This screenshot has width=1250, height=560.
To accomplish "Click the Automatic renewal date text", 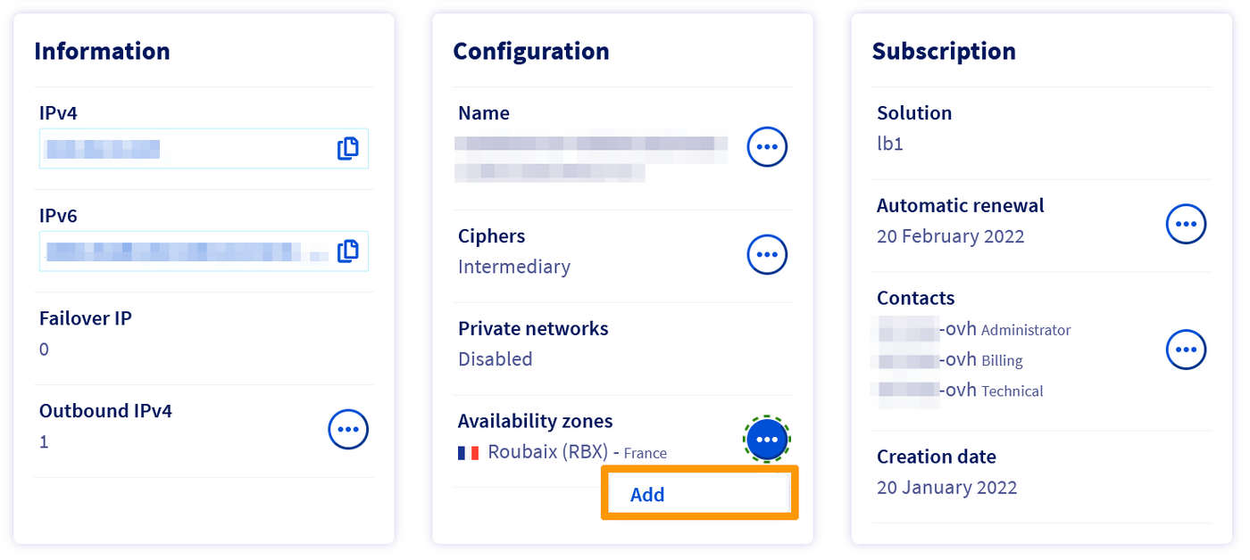I will tap(950, 236).
